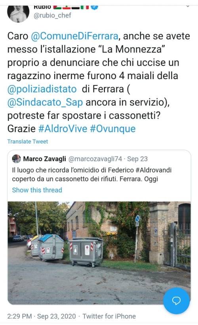Open the @rubio_chef handle
Viewport: 198px width, 325px height.
(x=52, y=15)
